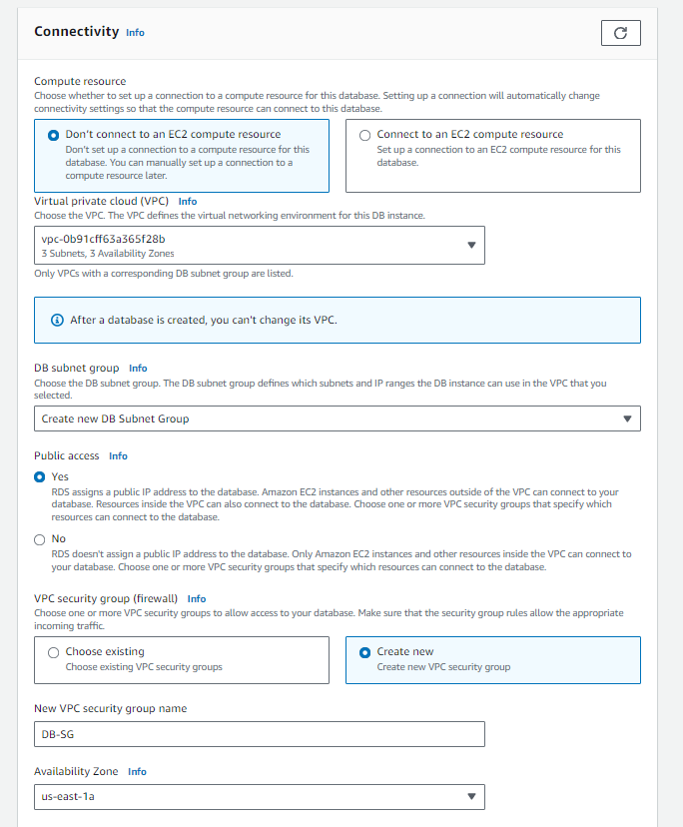Select Create new VPC security group
Screen dimensions: 683x827
pos(364,652)
